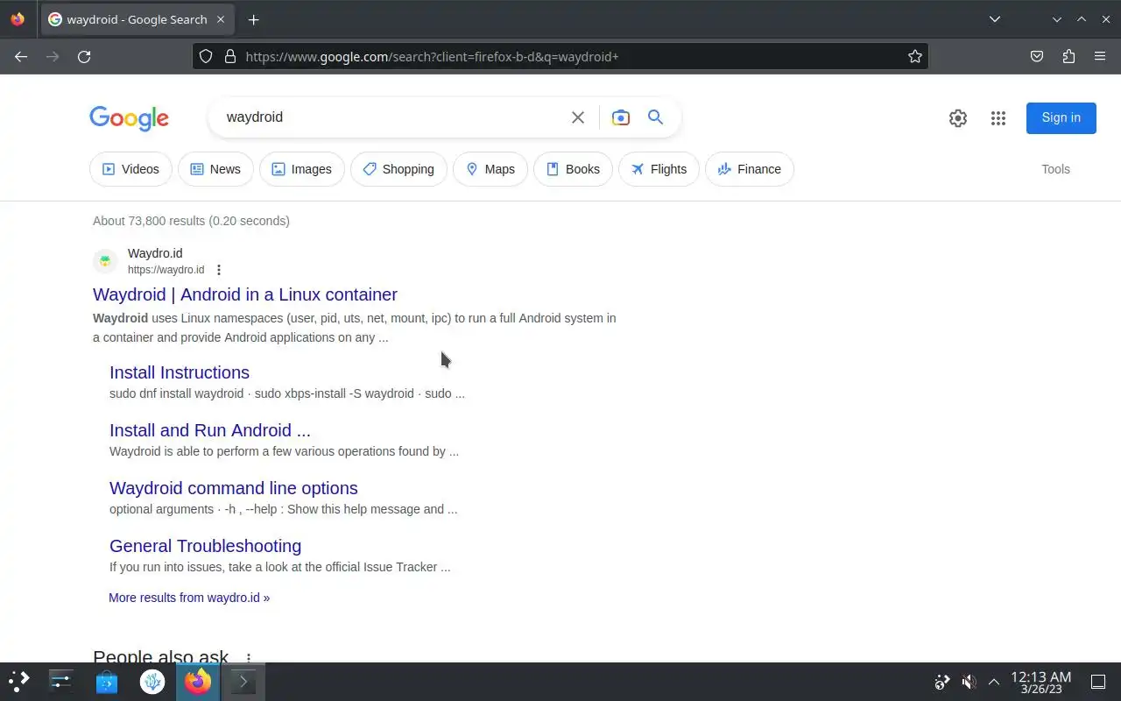This screenshot has height=701, width=1121.
Task: Open Install Instructions sitelink
Action: coord(180,372)
